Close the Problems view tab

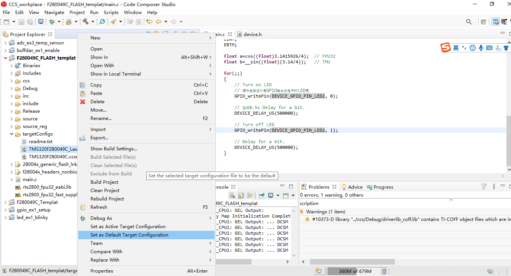pyautogui.click(x=334, y=187)
